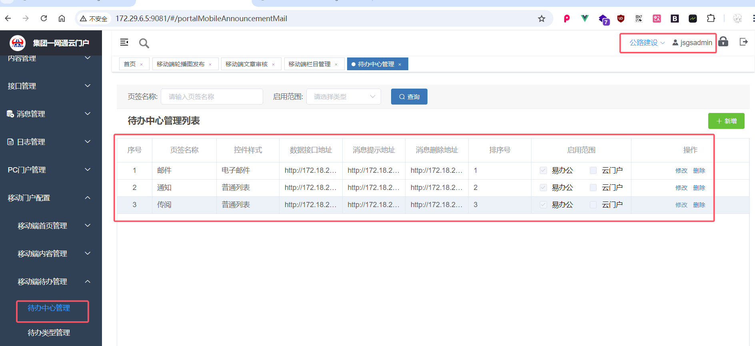Image resolution: width=755 pixels, height=346 pixels.
Task: Click 删除 for the 邮件 row
Action: (699, 170)
